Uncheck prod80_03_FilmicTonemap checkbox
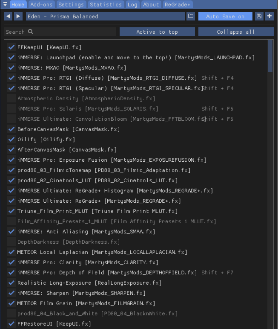 pos(11,170)
